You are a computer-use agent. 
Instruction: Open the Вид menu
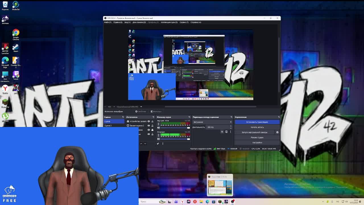click(127, 22)
